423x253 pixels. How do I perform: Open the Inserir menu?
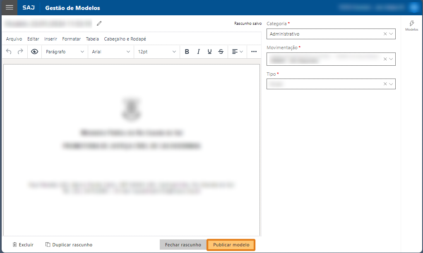coord(50,38)
